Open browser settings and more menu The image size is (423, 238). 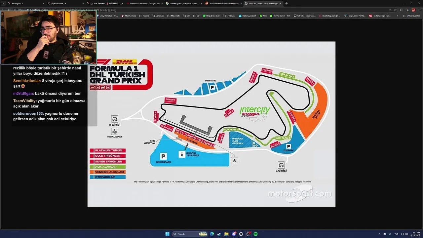pos(419,10)
